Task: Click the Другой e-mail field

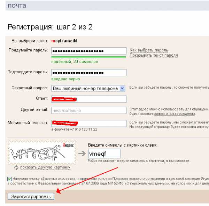Action: (89, 110)
